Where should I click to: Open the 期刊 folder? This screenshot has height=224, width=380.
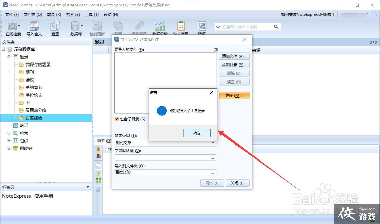tap(30, 72)
